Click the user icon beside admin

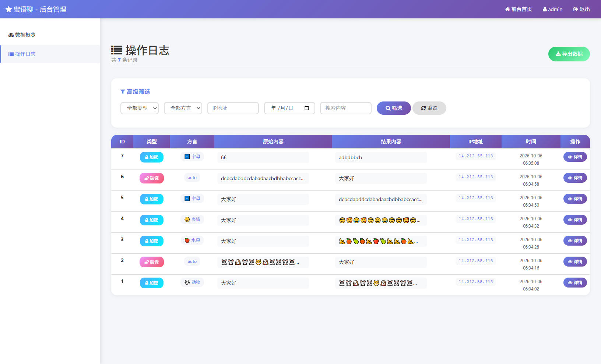(x=545, y=9)
